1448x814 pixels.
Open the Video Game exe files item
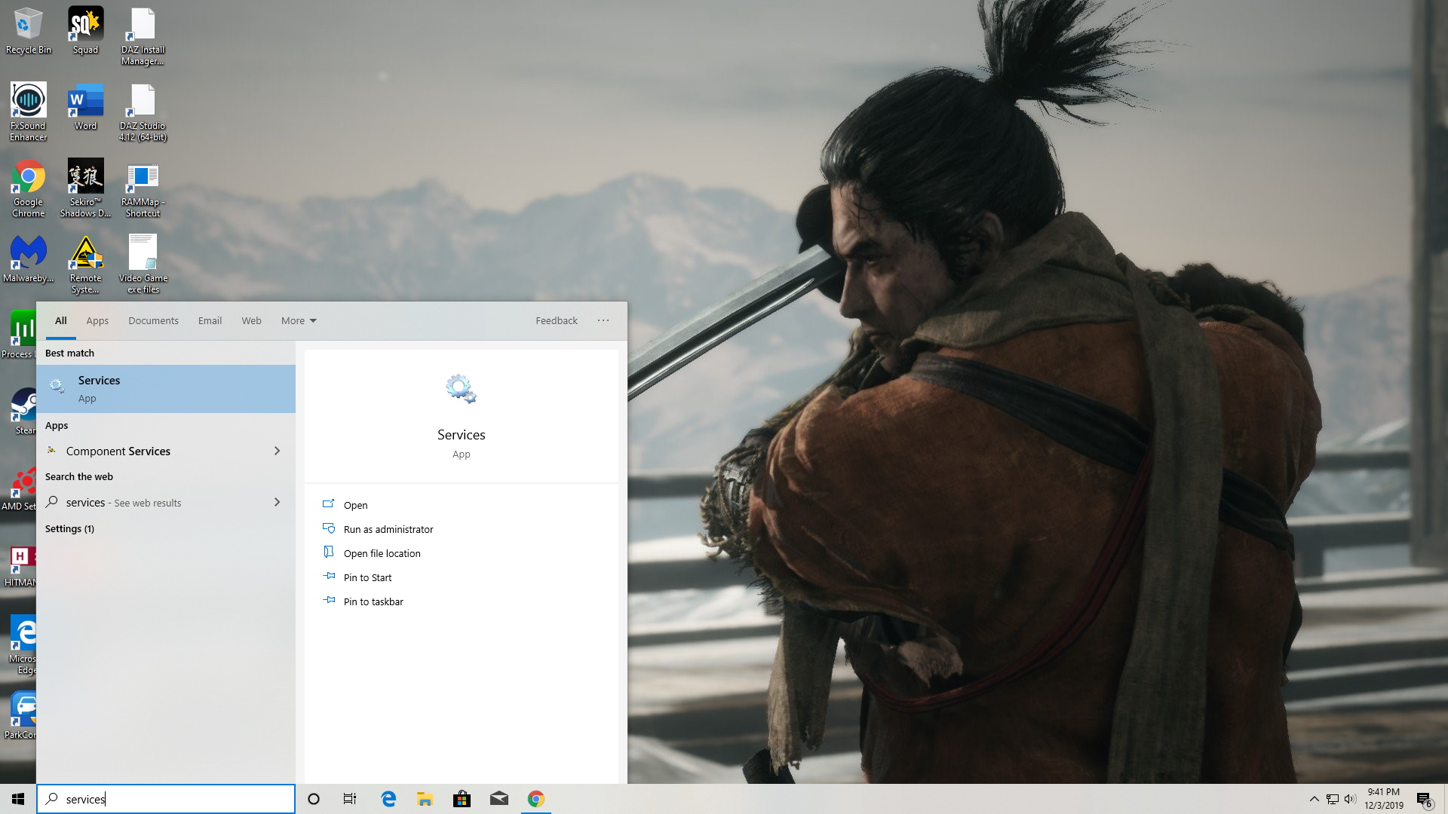[x=143, y=265]
